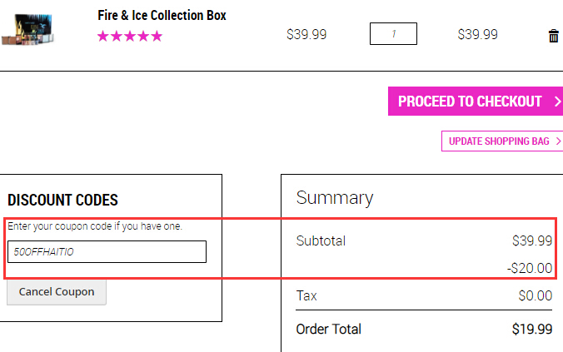Screen dimensions: 563x352
Task: Click the Update Shopping Bag button text
Action: point(499,141)
